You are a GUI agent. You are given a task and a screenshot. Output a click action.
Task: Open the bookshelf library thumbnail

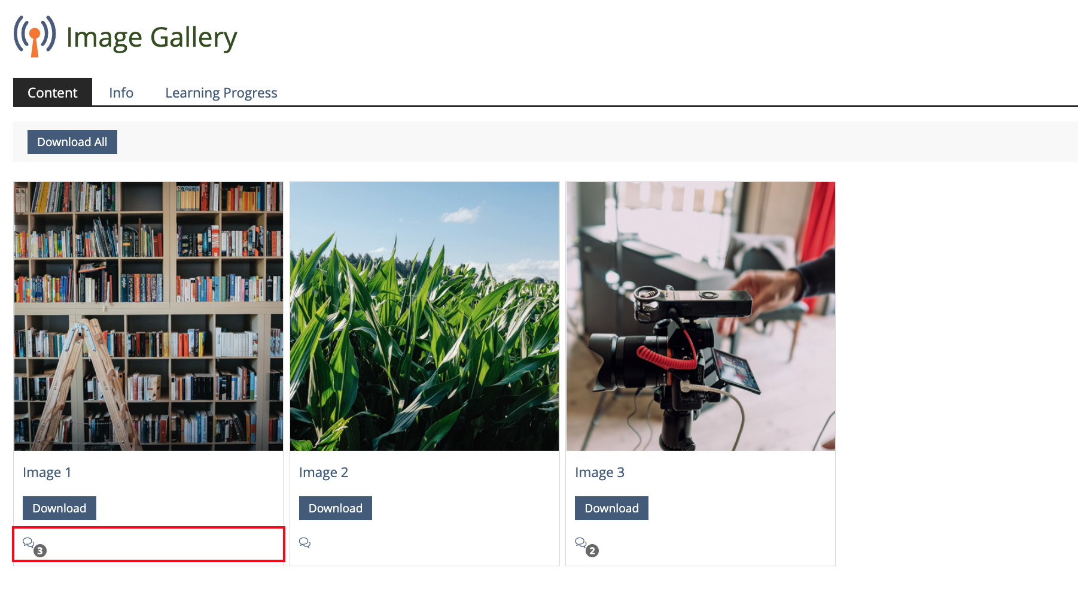tap(148, 316)
